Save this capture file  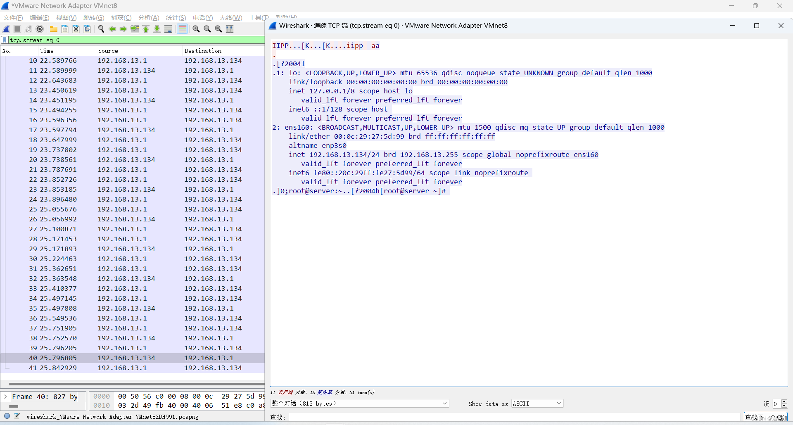coord(65,29)
